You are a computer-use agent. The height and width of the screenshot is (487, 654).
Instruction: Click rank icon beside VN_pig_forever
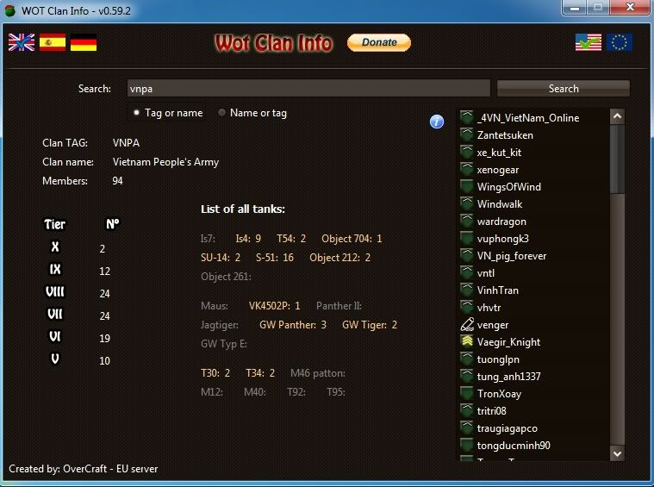(x=467, y=255)
